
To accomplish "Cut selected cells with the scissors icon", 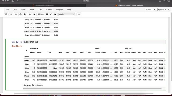I will tap(16, 14).
